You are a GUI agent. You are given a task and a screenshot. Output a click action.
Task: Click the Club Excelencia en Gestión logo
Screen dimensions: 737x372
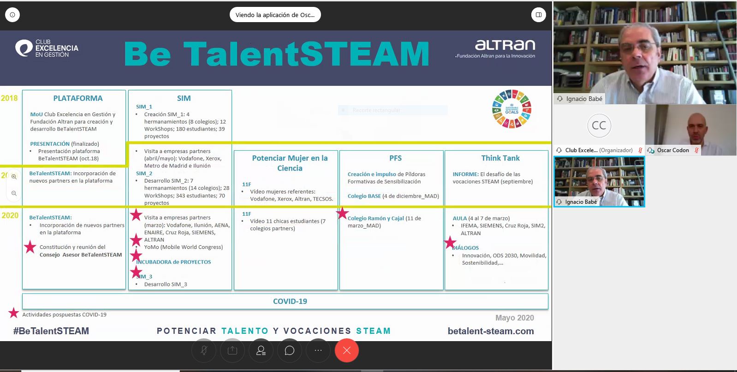pos(47,48)
